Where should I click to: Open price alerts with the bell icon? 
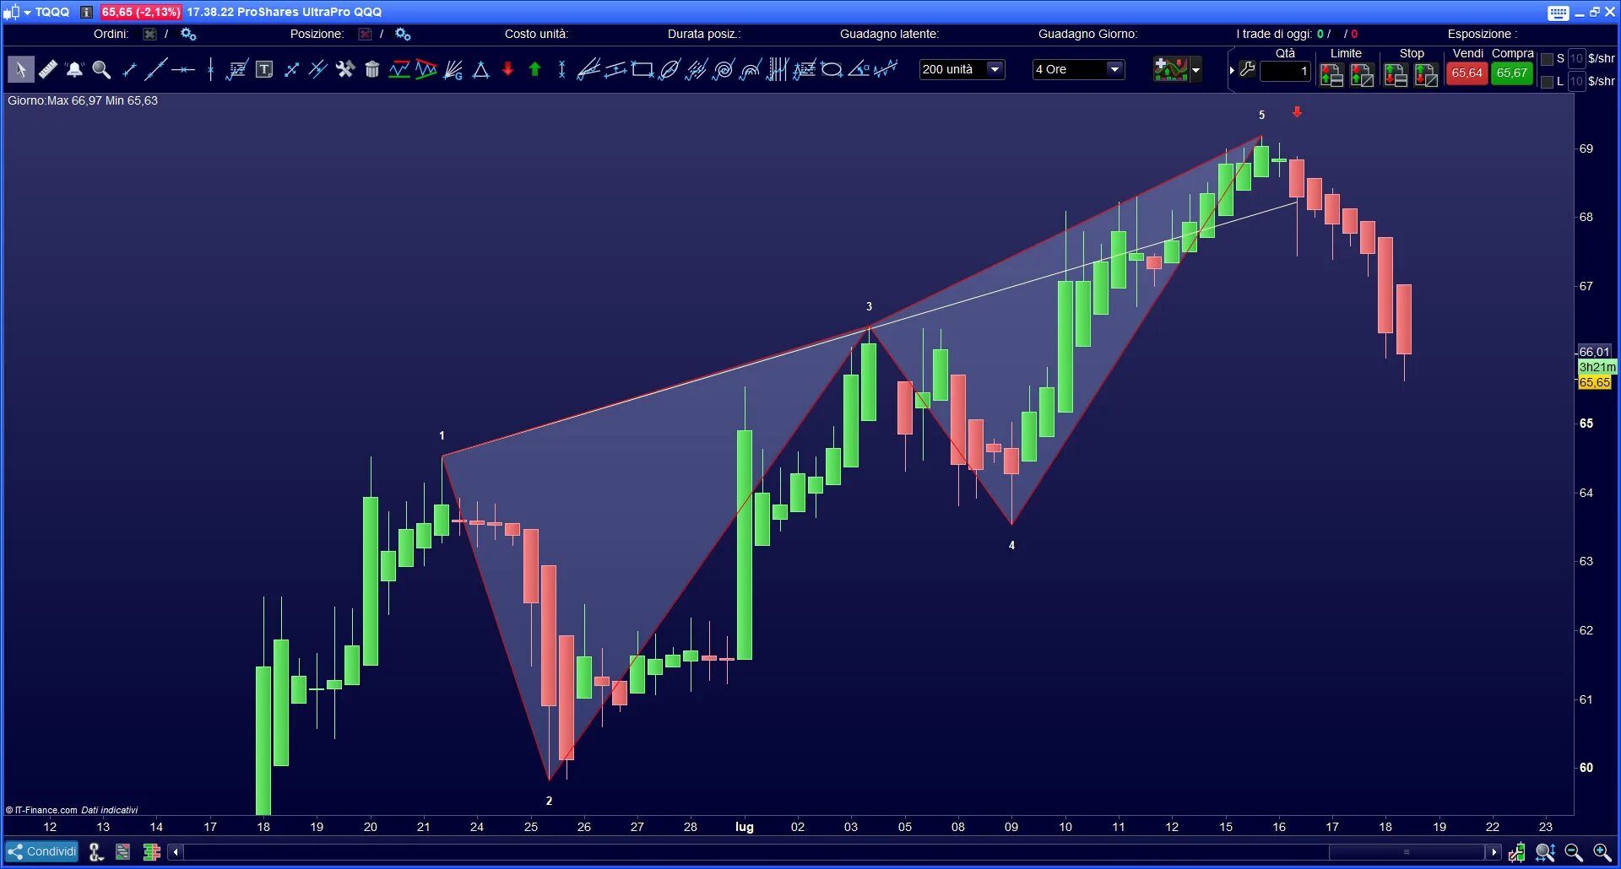(75, 69)
